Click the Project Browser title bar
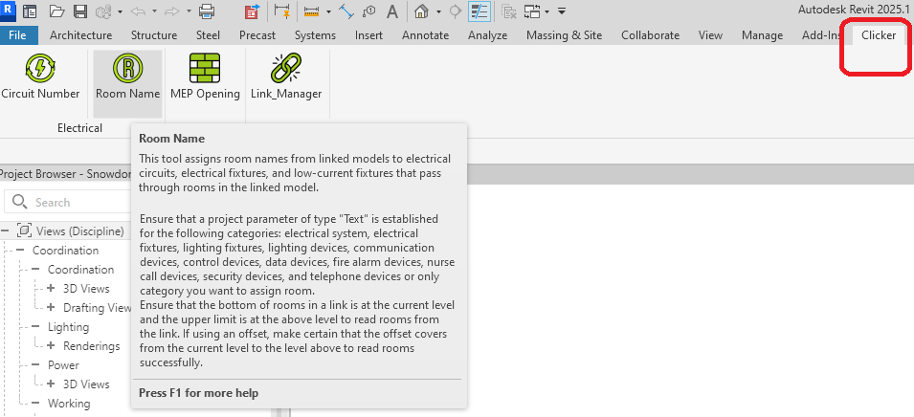 [x=66, y=174]
